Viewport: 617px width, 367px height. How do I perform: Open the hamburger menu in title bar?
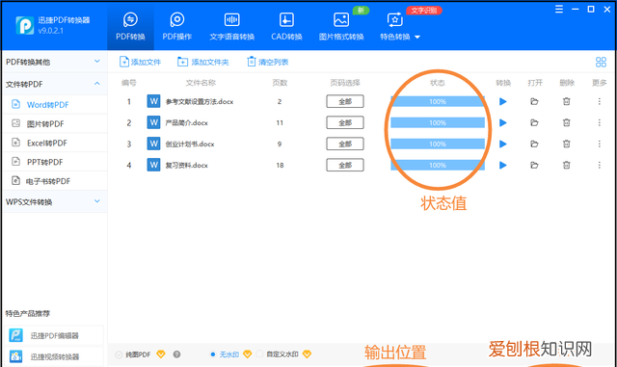click(x=559, y=9)
